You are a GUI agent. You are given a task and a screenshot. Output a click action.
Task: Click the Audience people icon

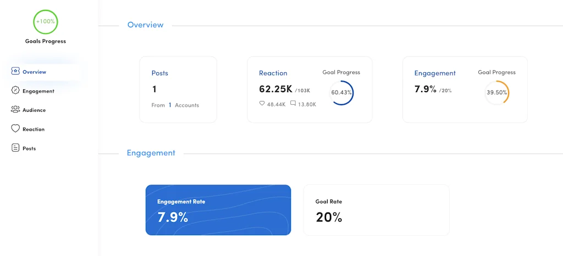pyautogui.click(x=15, y=110)
